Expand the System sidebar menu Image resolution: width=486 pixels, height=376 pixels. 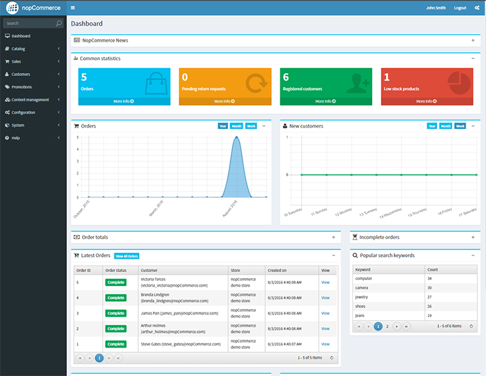click(33, 125)
